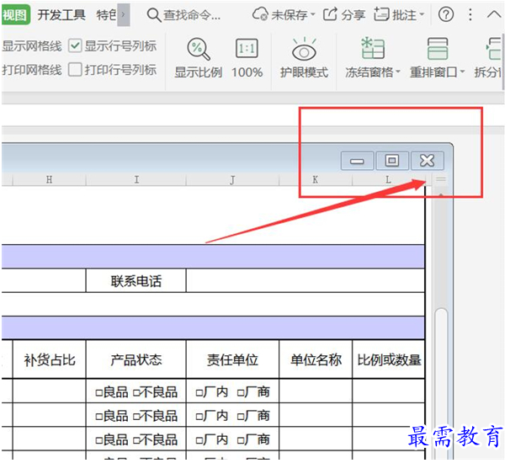Screen dimensions: 510x463
Task: Switch to the 开发工具 tab
Action: tap(61, 14)
